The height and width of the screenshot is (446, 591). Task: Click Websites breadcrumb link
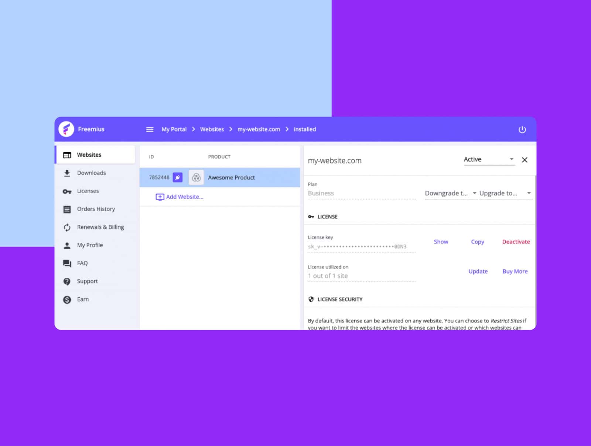[x=212, y=129]
